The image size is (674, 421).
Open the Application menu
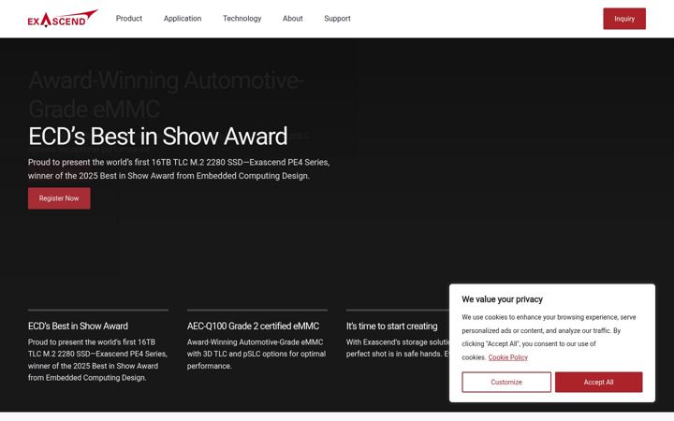183,19
